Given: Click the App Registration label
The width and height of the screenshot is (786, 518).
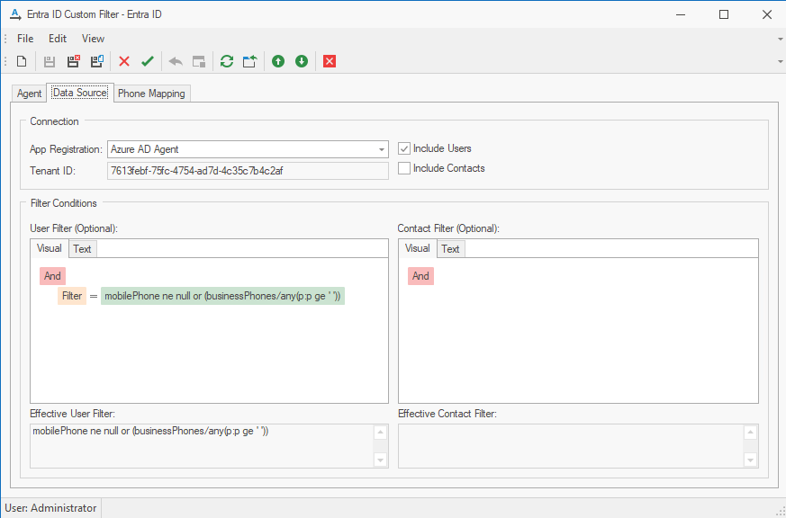Looking at the screenshot, I should click(66, 149).
